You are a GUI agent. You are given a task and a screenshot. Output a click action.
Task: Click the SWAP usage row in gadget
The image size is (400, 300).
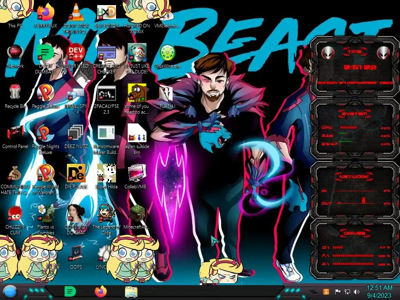coord(356,144)
